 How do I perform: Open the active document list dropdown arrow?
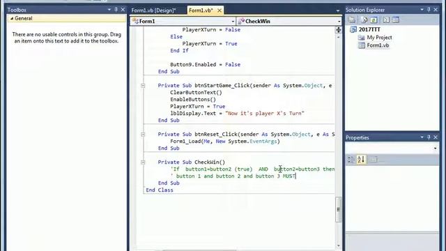(337, 11)
